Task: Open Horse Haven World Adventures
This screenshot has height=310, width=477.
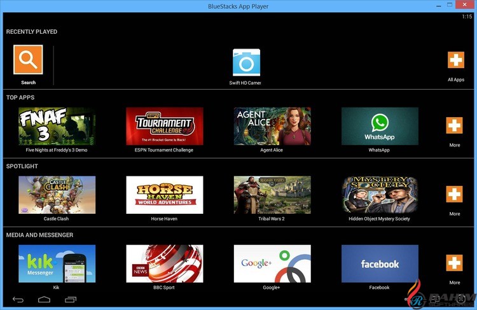Action: coord(165,195)
